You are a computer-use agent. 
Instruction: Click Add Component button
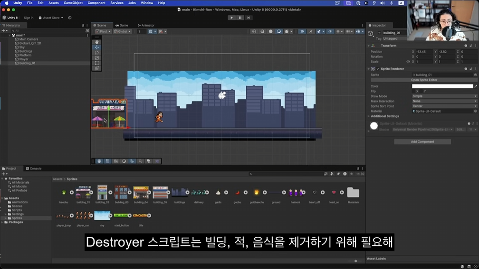pyautogui.click(x=422, y=141)
